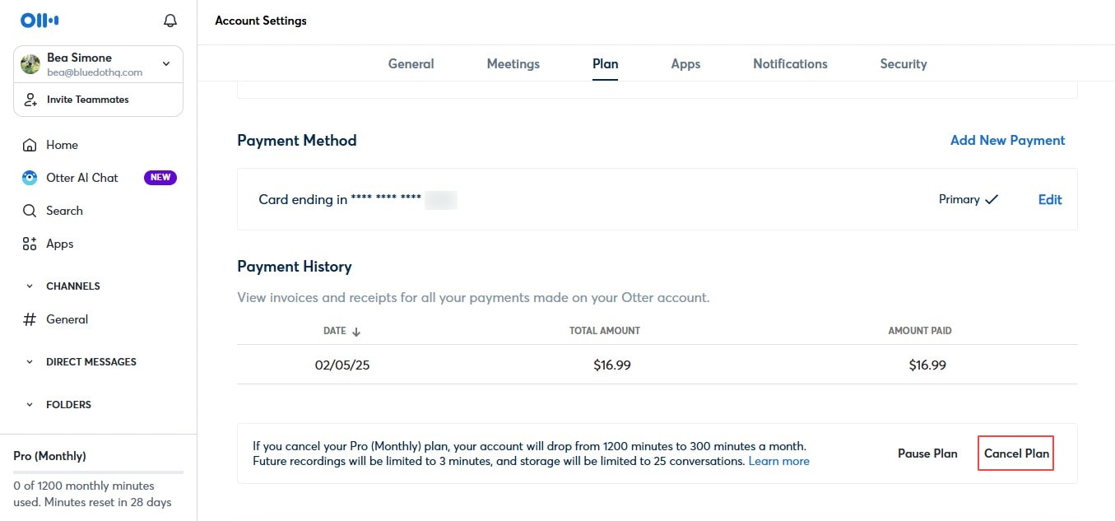Click the $16.99 amount paid cell

(927, 365)
